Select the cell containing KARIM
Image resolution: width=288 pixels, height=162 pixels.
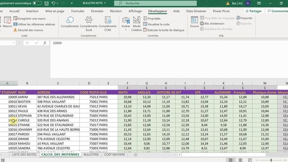coord(27,97)
